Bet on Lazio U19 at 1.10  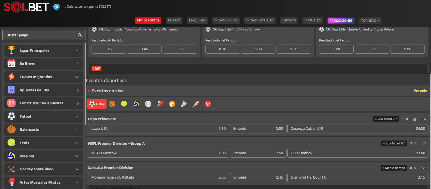(158, 129)
